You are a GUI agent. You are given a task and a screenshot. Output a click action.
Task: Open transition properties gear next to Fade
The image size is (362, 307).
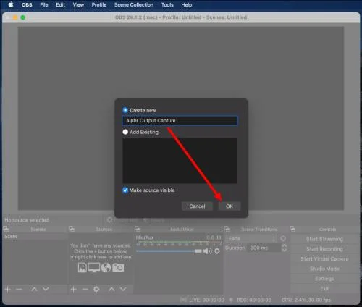click(283, 239)
